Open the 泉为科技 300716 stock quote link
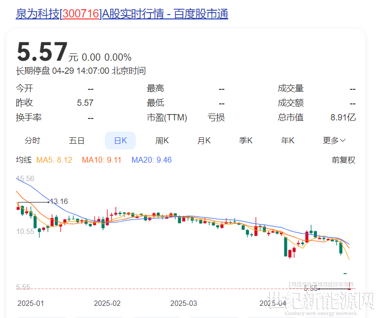This screenshot has height=318, width=379. pos(122,14)
